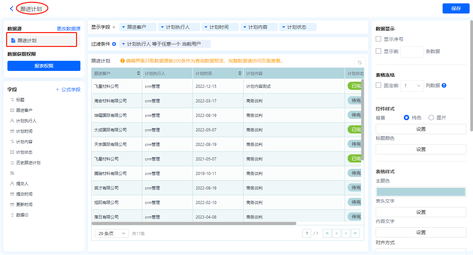473x255 pixels.
Task: Click the 保存 button
Action: coord(456,8)
